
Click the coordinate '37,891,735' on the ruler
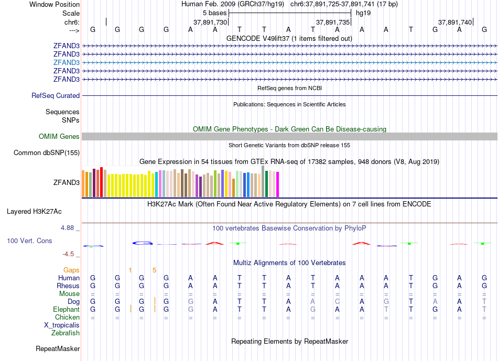333,22
